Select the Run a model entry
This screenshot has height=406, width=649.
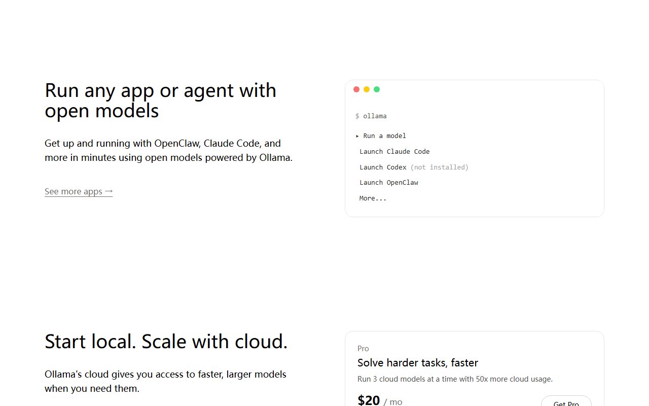(381, 136)
